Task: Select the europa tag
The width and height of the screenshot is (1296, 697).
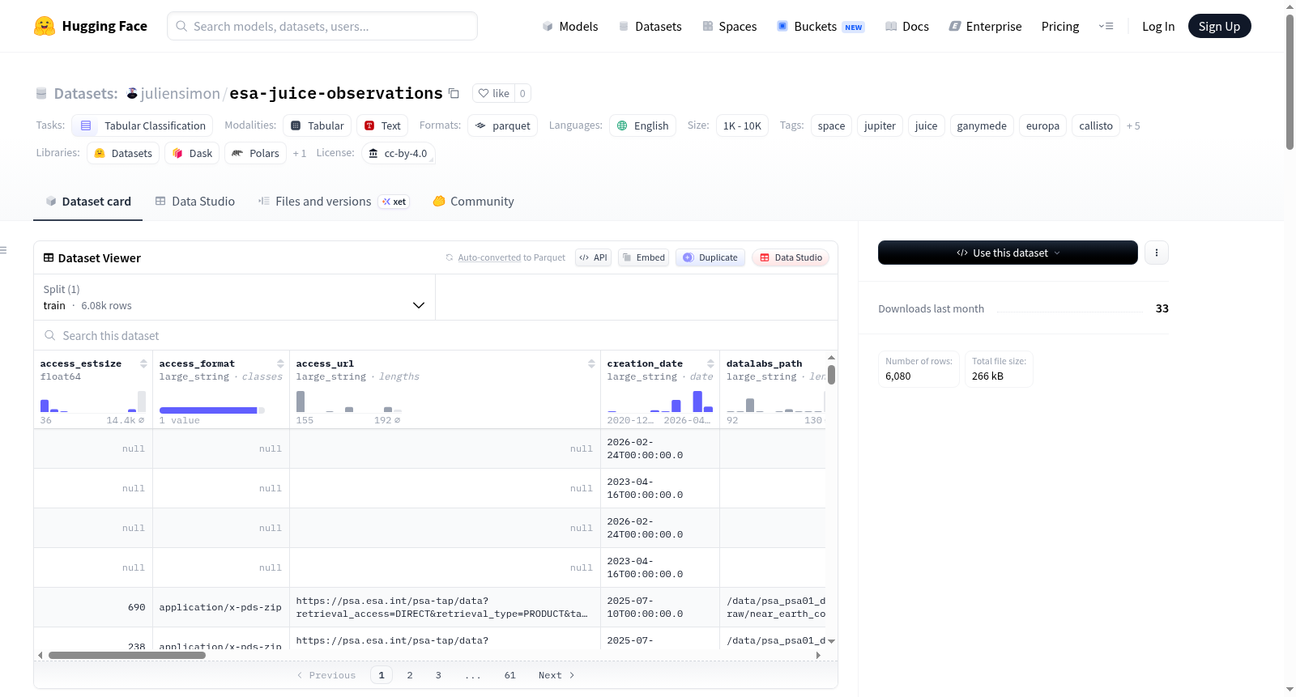Action: [x=1042, y=125]
